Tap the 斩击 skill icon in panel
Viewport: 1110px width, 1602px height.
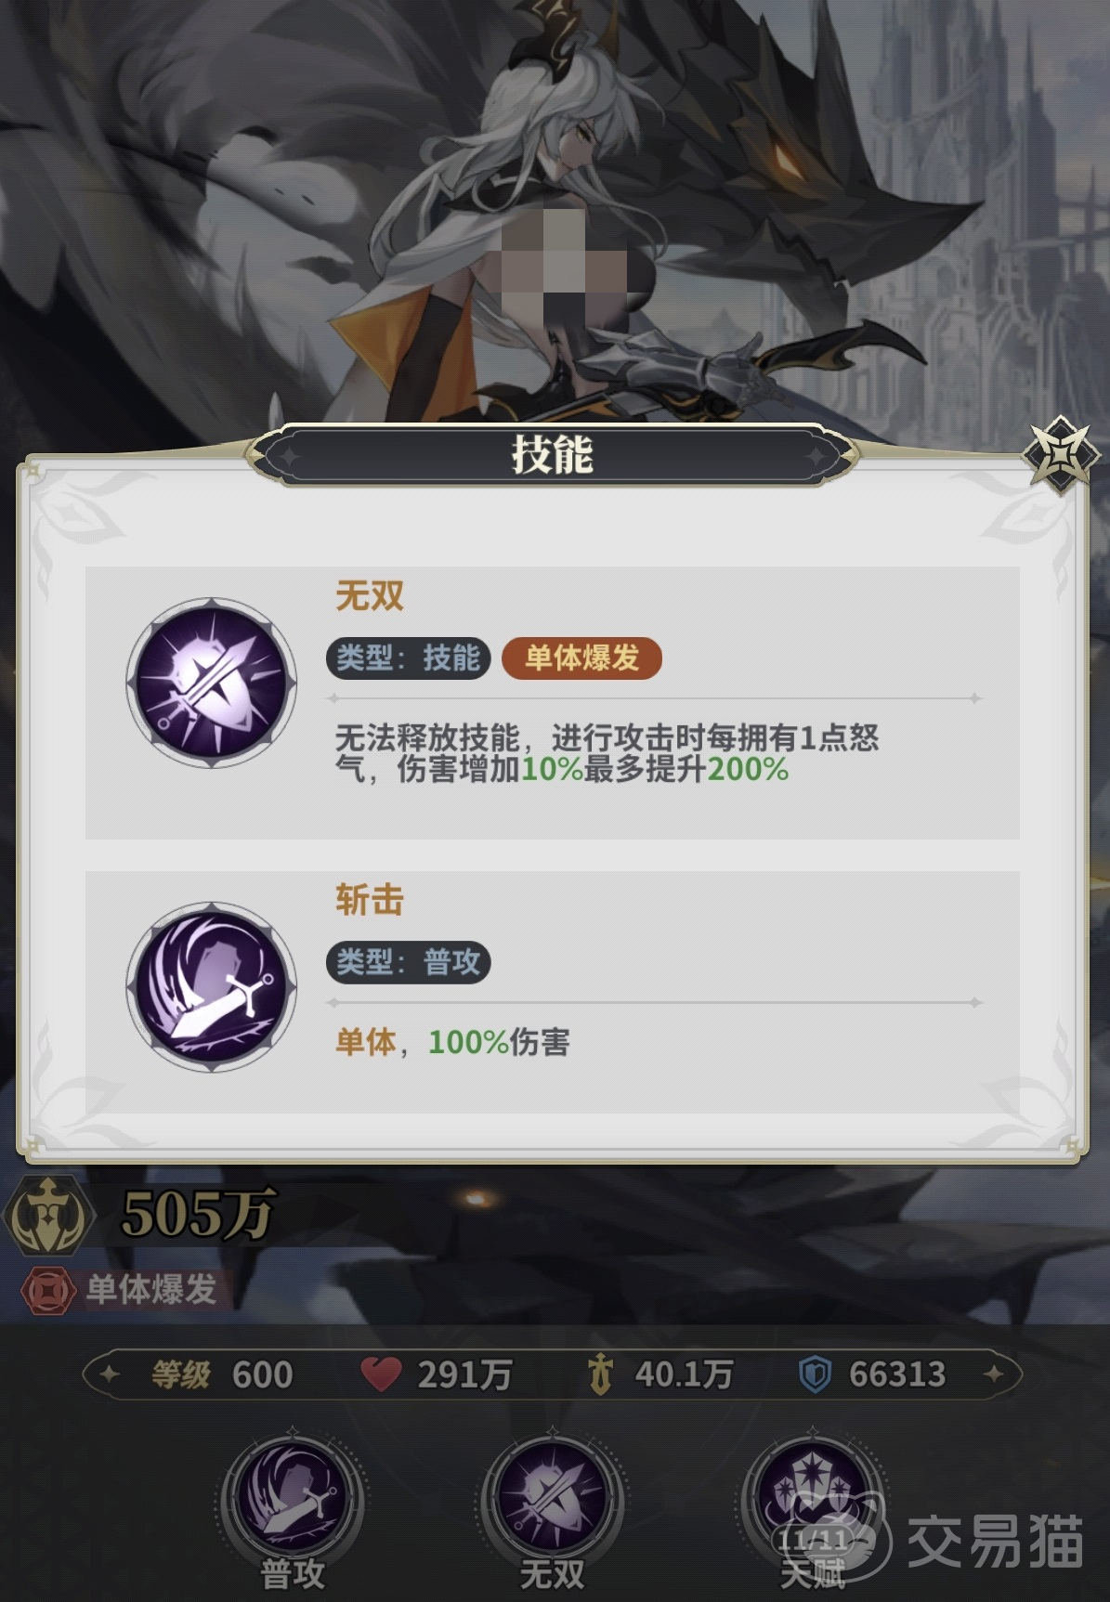tap(212, 987)
